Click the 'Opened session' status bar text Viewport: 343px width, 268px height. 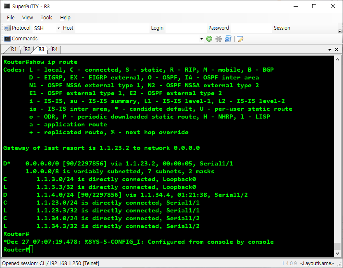51,263
